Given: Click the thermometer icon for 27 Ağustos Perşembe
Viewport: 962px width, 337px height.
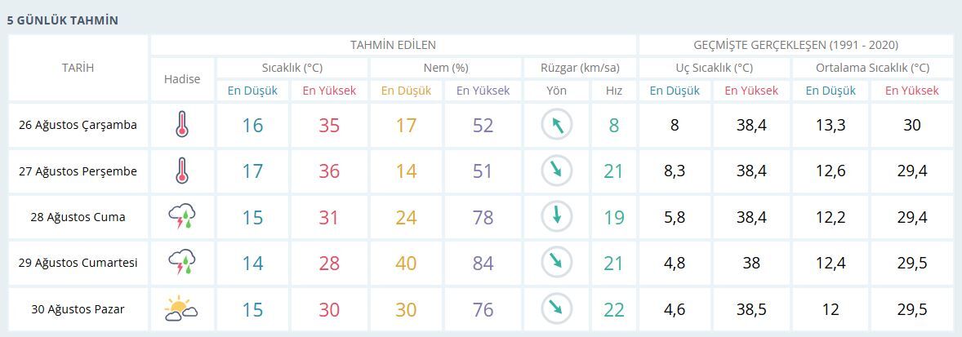Looking at the screenshot, I should point(181,171).
